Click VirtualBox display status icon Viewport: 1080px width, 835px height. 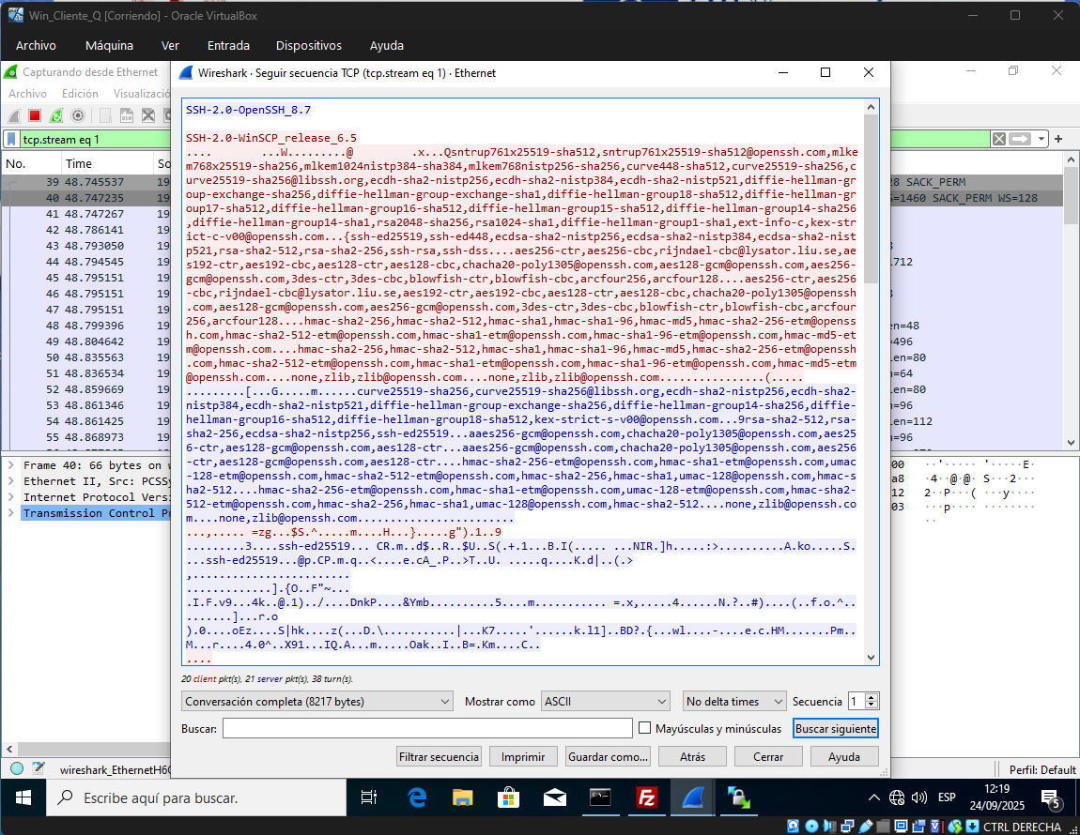(x=901, y=826)
